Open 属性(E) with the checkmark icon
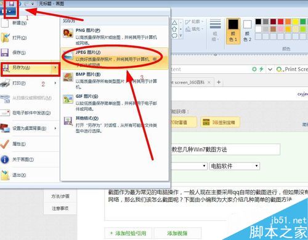 coord(30,144)
